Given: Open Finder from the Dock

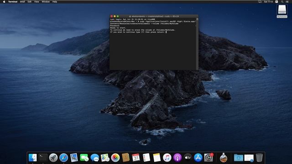Looking at the screenshot, I should pyautogui.click(x=32, y=158).
